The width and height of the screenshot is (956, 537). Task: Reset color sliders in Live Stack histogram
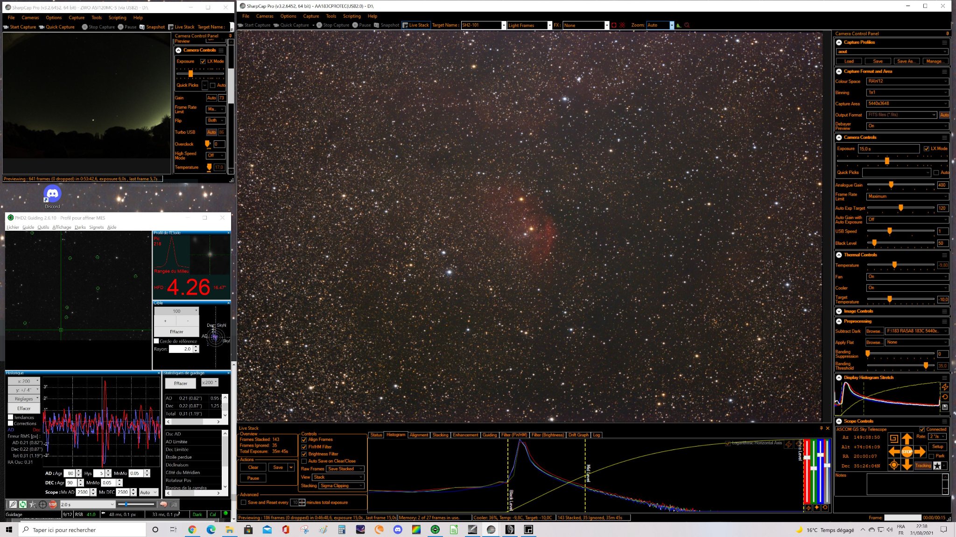click(x=825, y=508)
